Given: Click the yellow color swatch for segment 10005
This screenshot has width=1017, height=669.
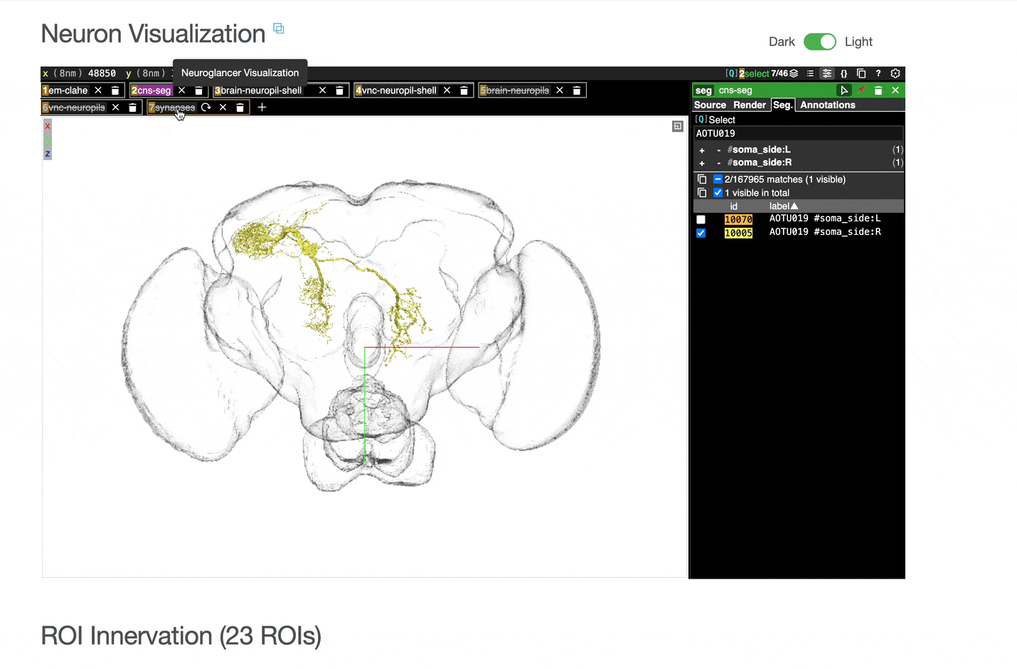Looking at the screenshot, I should coord(738,232).
